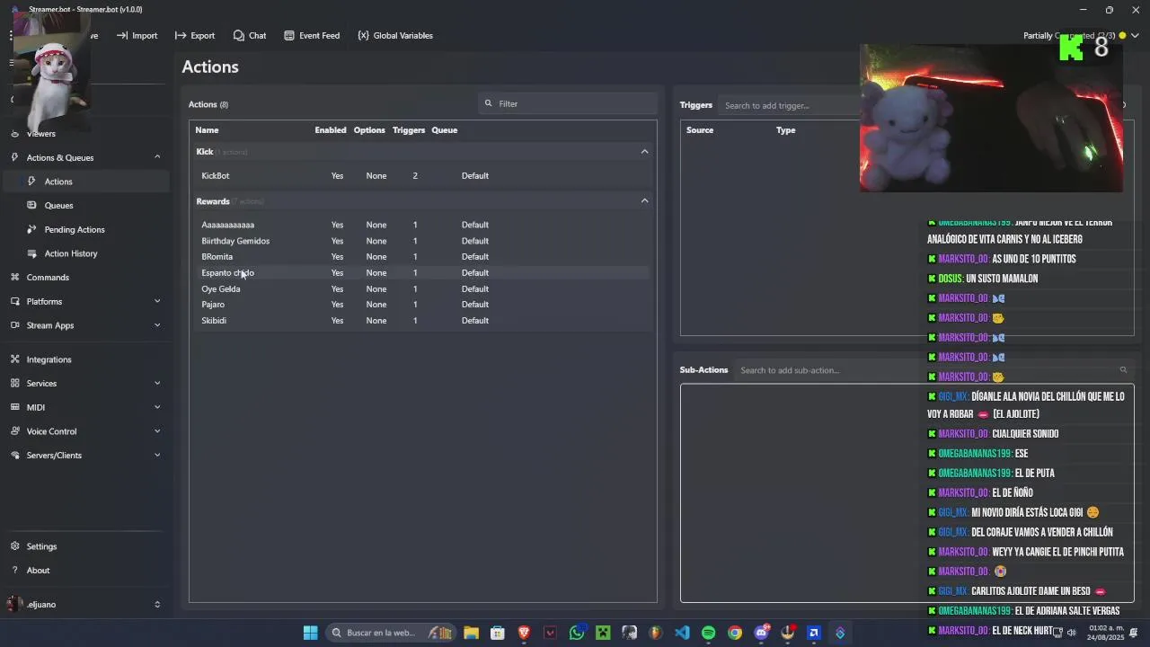
Task: Go to Viewers in the sidebar
Action: (x=40, y=134)
